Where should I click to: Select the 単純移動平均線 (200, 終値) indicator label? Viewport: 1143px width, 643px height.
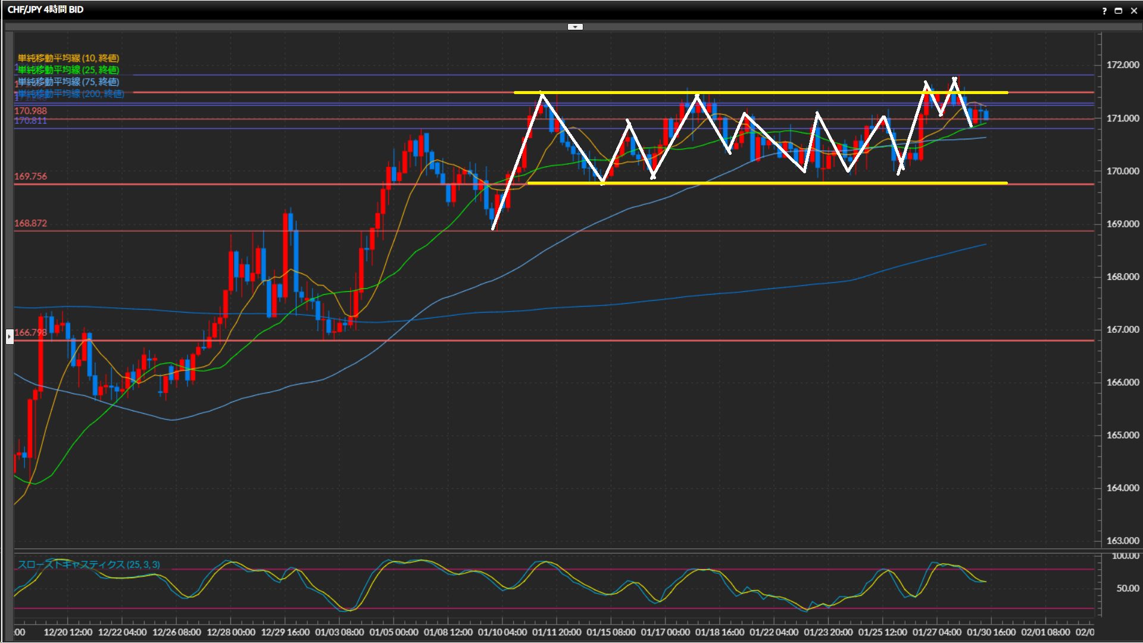coord(71,93)
